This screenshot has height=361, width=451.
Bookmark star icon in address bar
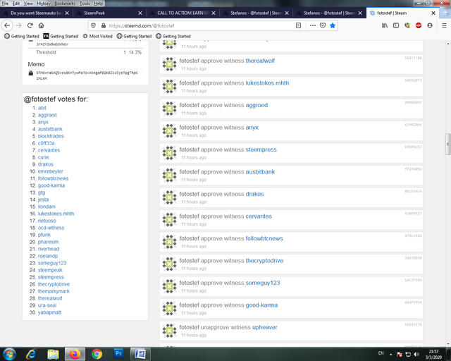333,25
